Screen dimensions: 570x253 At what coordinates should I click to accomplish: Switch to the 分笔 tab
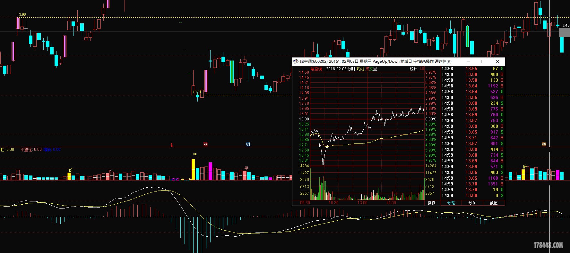tap(451, 203)
